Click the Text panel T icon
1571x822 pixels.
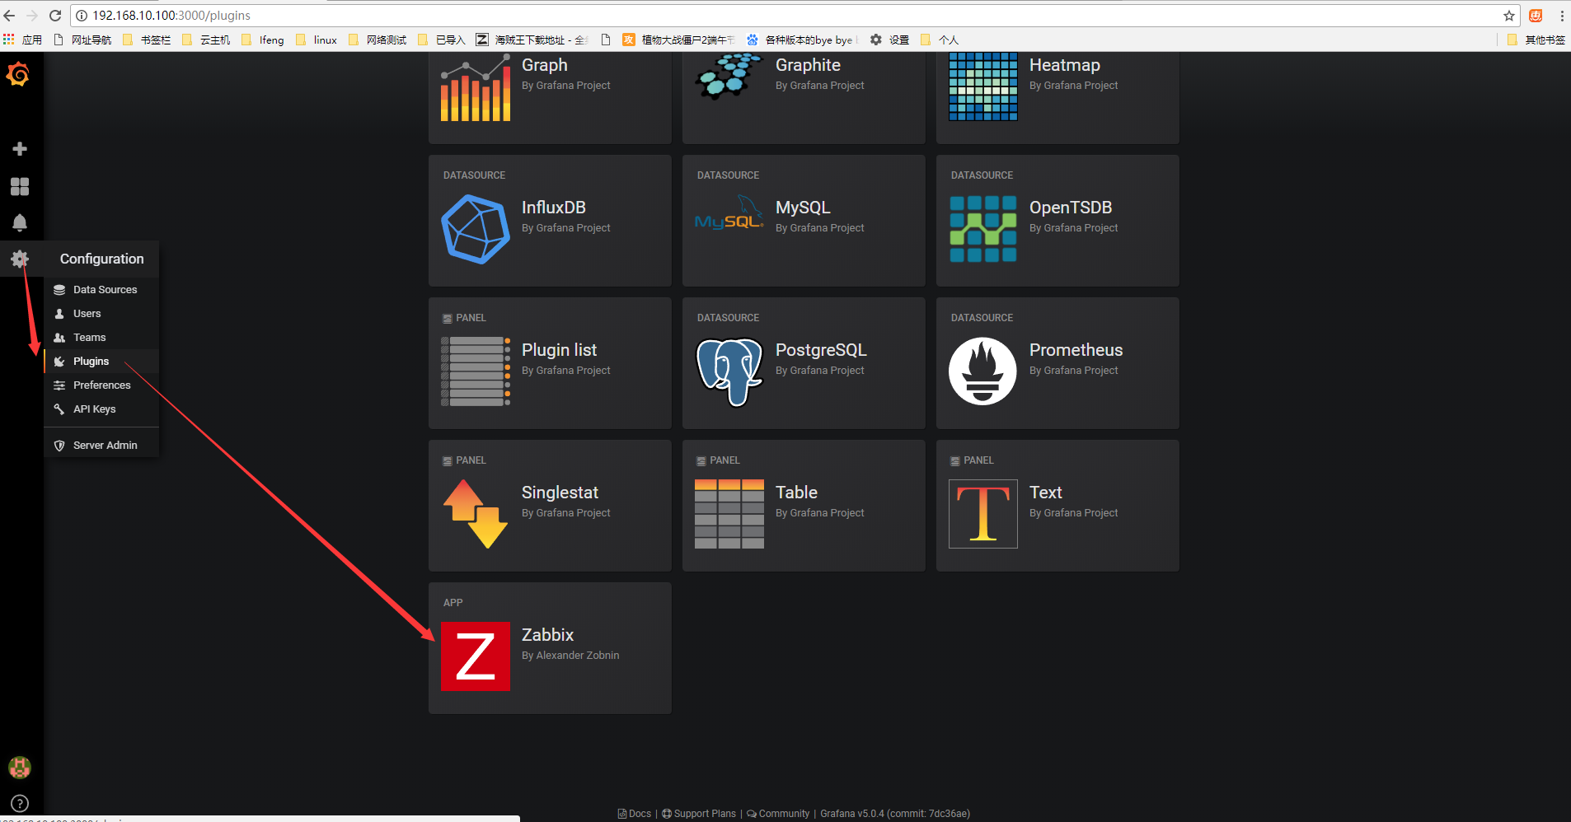click(x=983, y=514)
